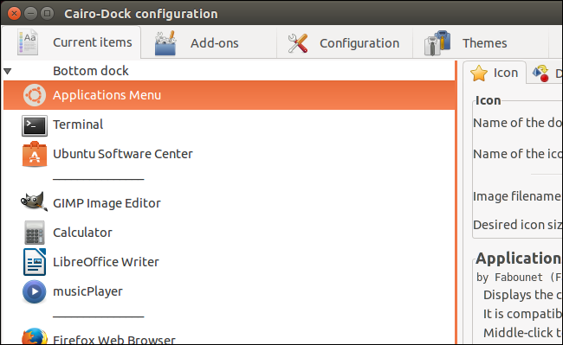Select the Applications Menu entry
The height and width of the screenshot is (345, 563).
[229, 95]
